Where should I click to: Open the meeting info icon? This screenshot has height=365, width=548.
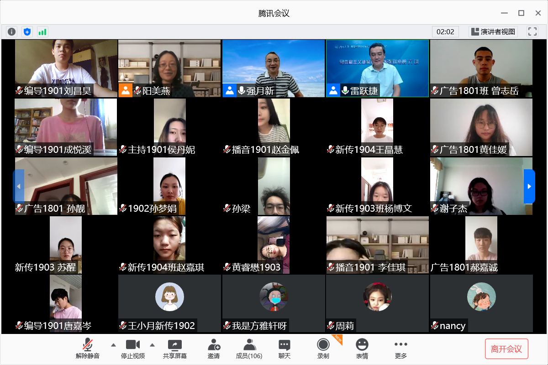coord(12,31)
